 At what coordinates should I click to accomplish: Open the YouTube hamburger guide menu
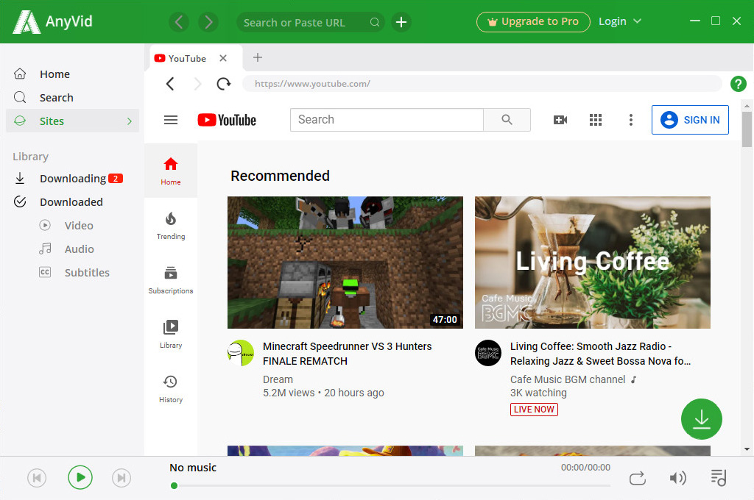[x=171, y=120]
